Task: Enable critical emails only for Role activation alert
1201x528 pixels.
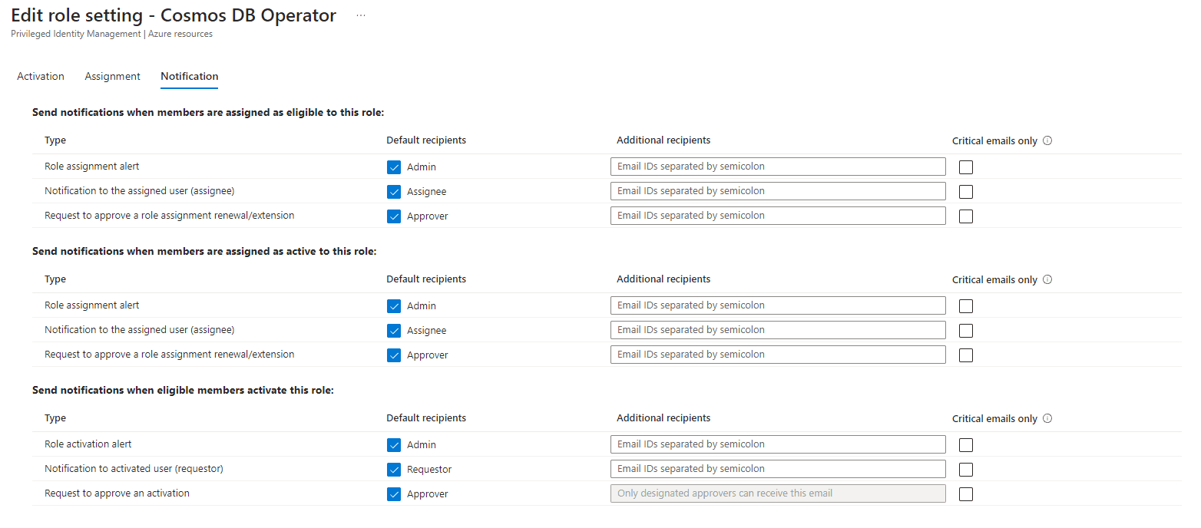Action: 966,445
